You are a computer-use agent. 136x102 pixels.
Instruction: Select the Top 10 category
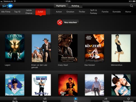tap(17, 12)
